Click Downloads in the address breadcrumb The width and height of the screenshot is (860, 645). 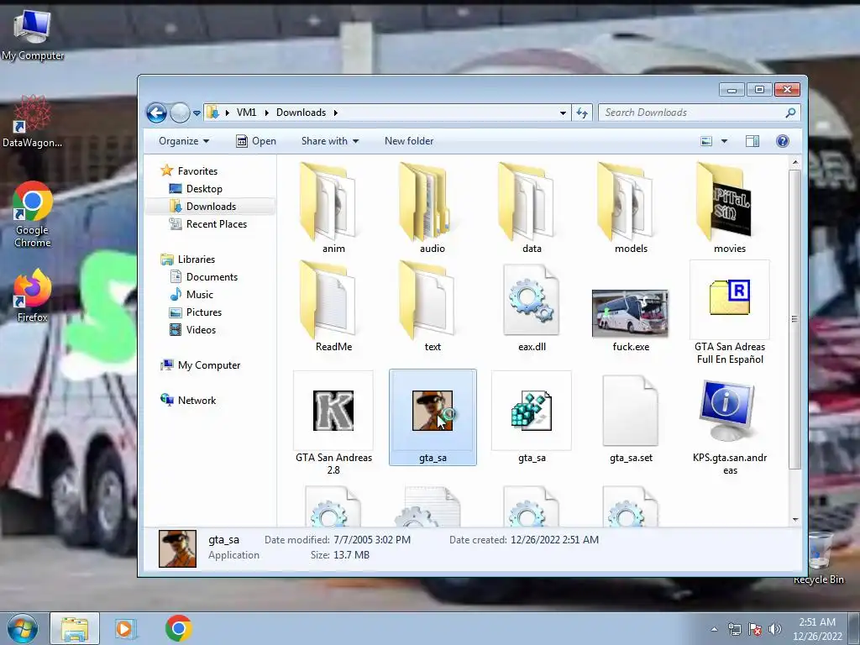tap(302, 113)
